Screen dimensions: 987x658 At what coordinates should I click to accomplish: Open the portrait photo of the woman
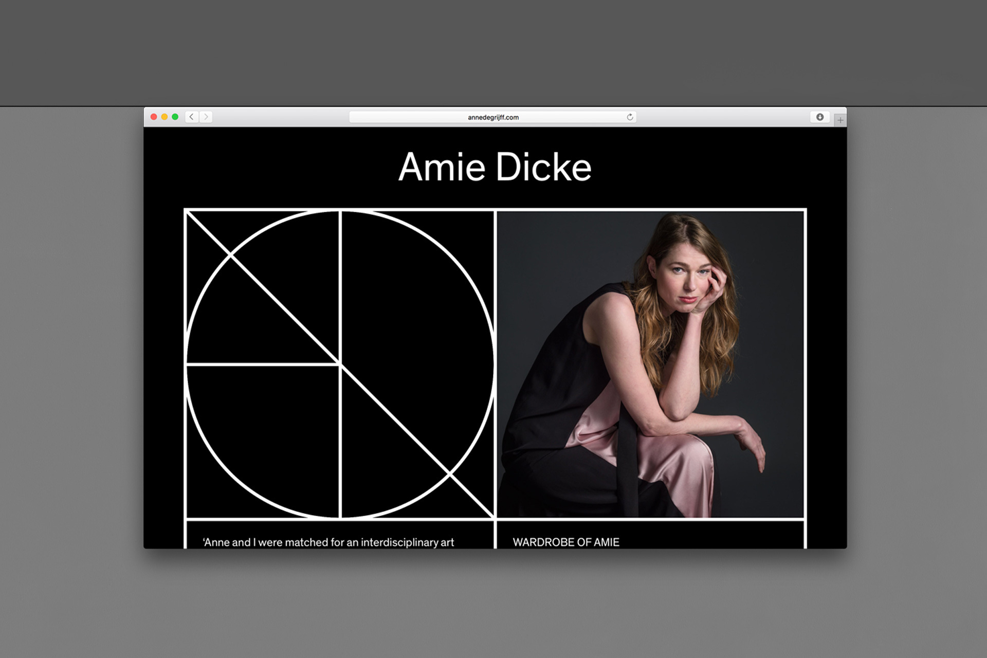pyautogui.click(x=650, y=364)
